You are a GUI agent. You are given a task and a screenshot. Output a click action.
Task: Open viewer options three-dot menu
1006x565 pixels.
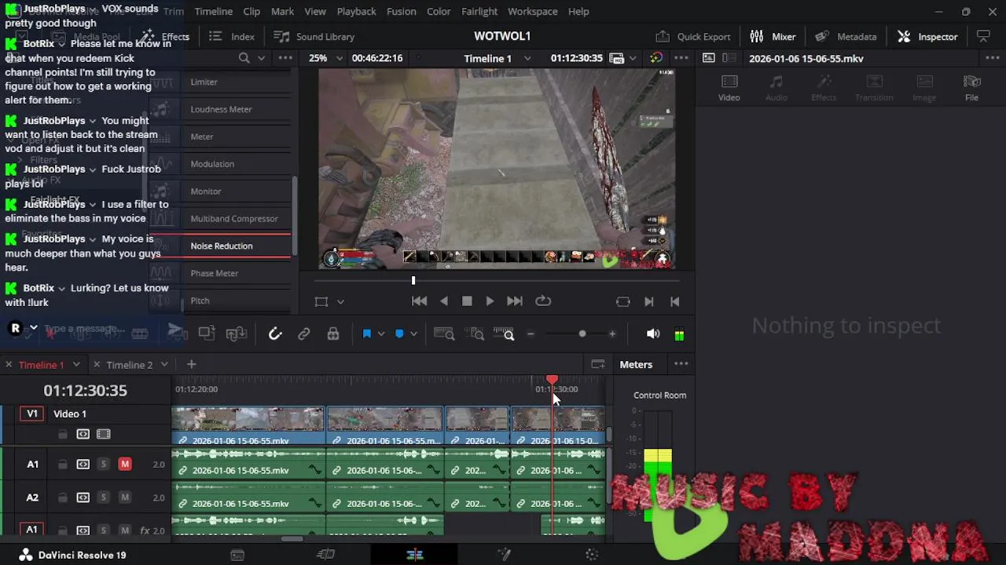[x=681, y=58]
